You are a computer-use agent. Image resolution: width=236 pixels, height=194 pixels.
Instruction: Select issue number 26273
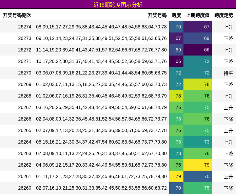[25, 38]
